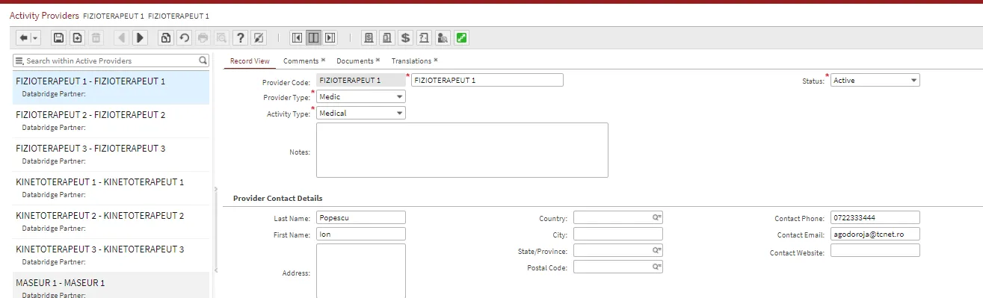Click the Country lookup icon
This screenshot has width=983, height=298.
pos(657,217)
